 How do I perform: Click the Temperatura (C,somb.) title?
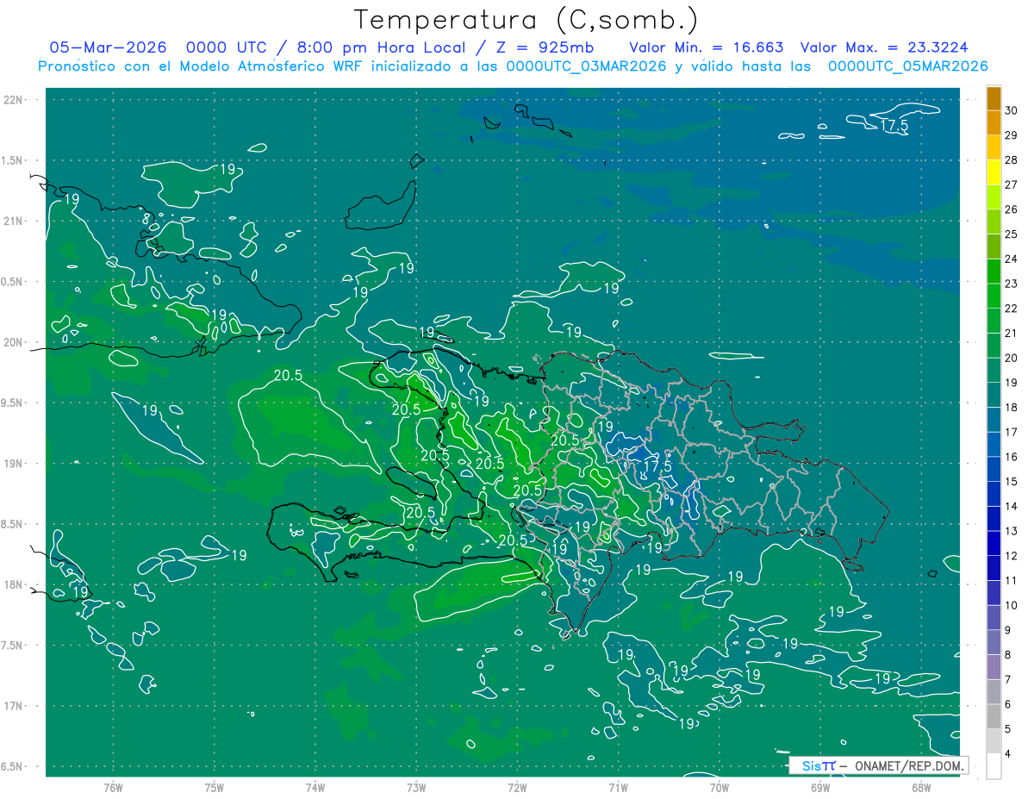[x=526, y=20]
